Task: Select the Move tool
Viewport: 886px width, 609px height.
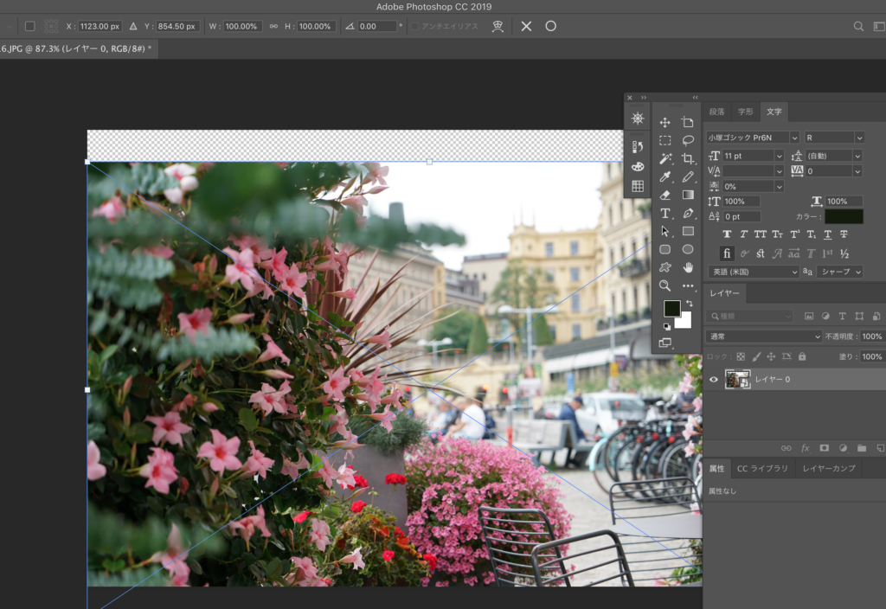Action: pos(665,123)
